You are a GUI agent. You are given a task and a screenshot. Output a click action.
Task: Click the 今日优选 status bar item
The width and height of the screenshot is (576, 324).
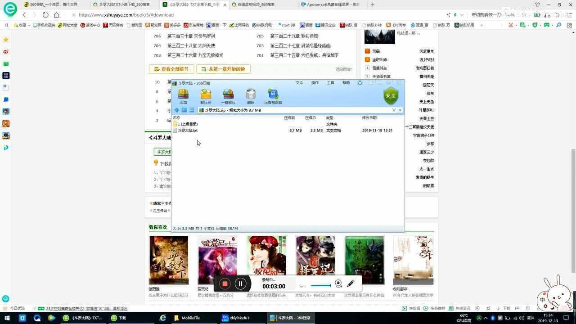pyautogui.click(x=14, y=308)
